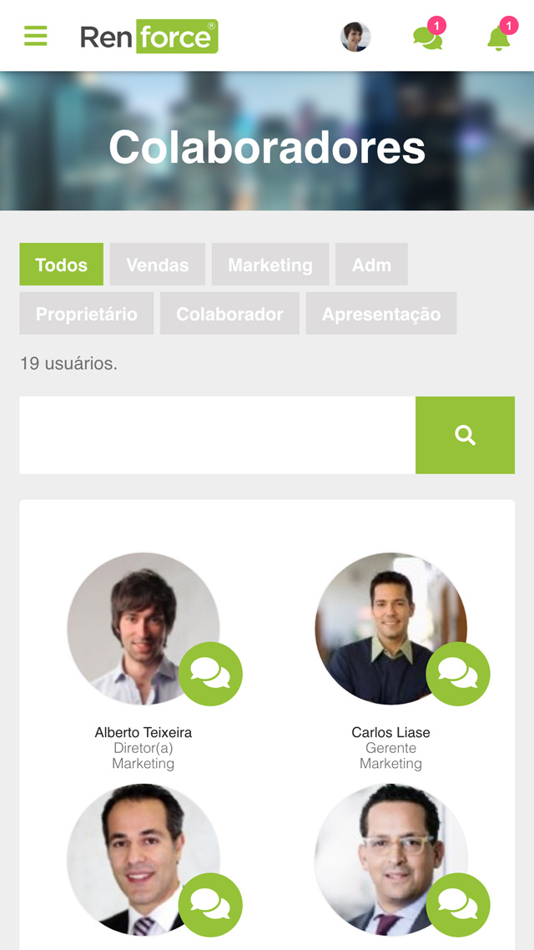
Task: Choose the Colaborador filter
Action: click(x=229, y=313)
